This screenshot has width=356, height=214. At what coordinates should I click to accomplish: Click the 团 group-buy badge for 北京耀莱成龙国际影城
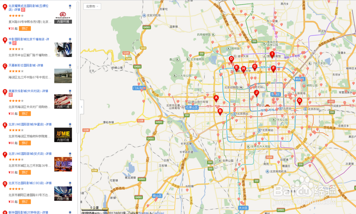pyautogui.click(x=23, y=10)
